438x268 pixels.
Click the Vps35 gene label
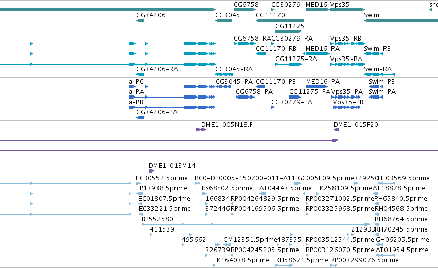tap(340, 5)
